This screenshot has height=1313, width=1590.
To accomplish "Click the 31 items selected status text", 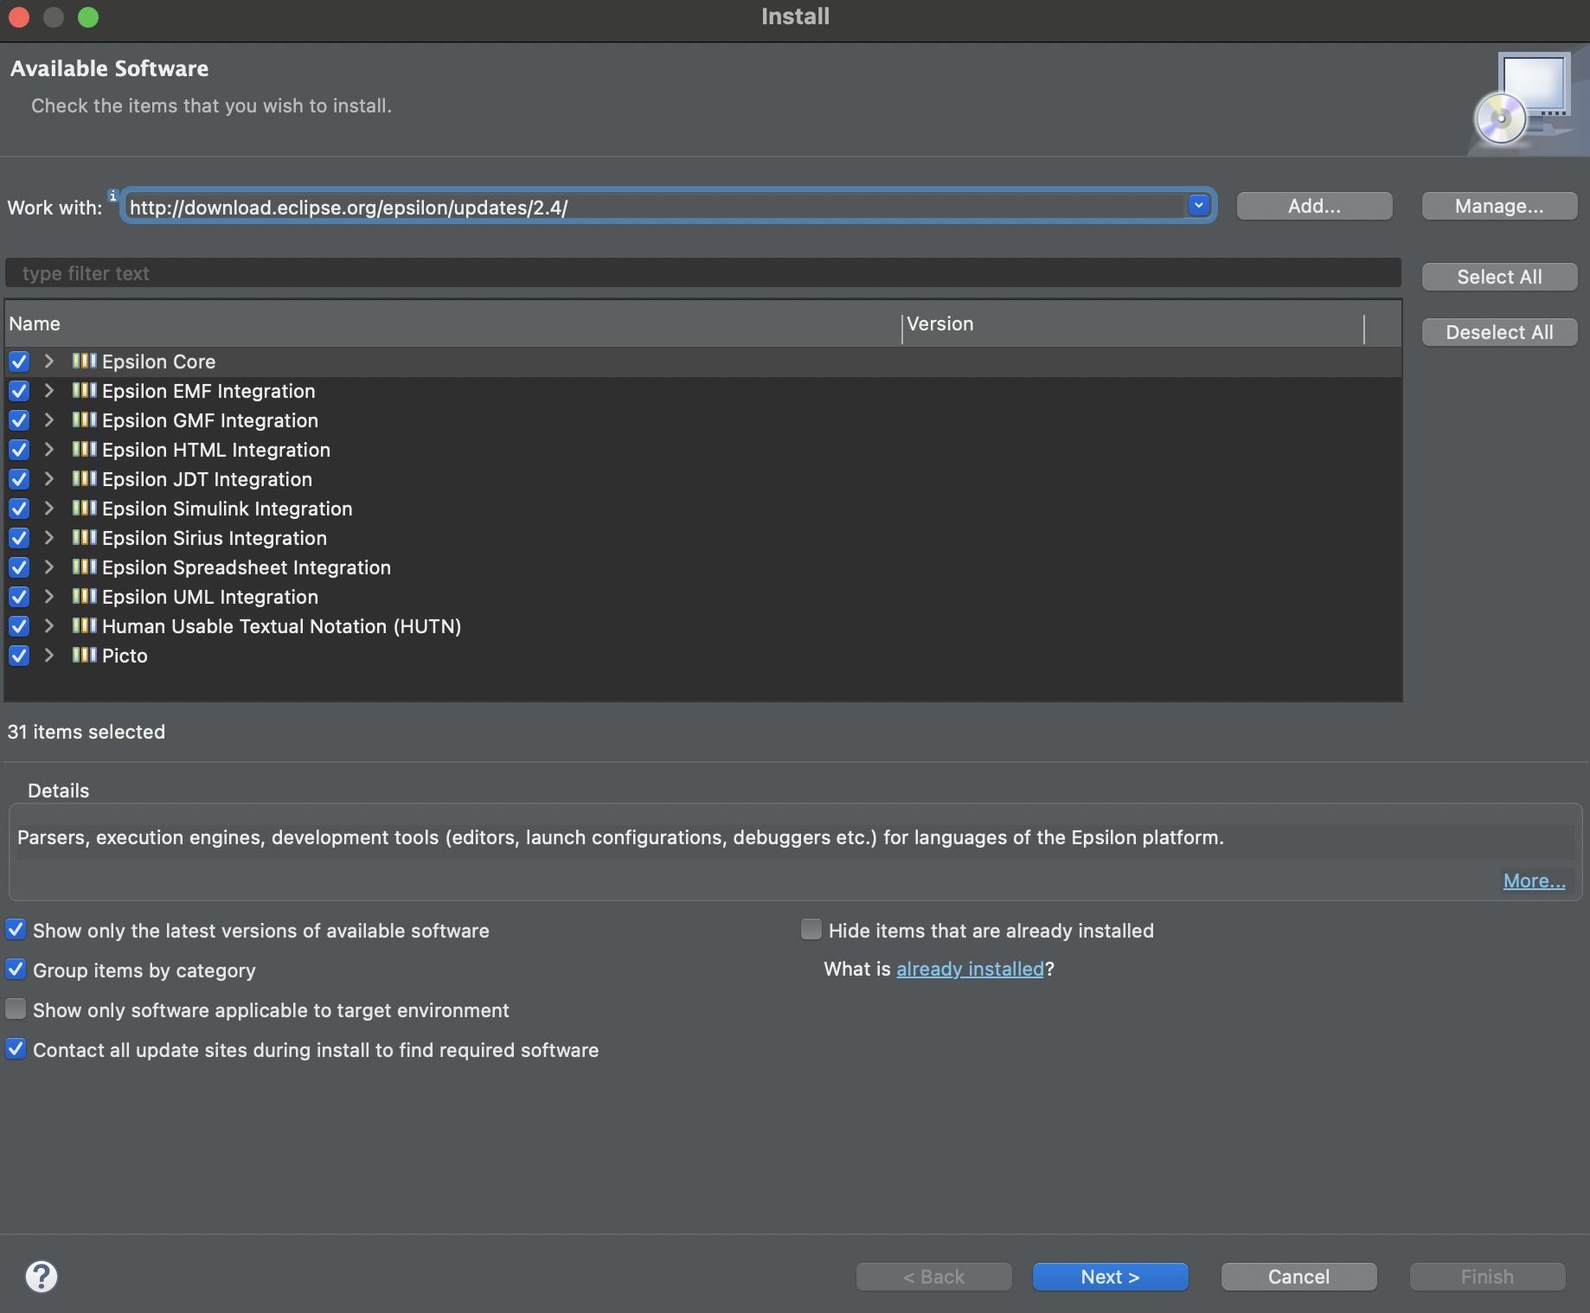I will [x=87, y=732].
